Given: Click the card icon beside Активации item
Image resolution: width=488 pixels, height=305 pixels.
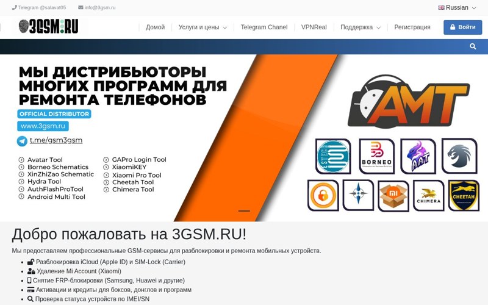Looking at the screenshot, I should 31,289.
